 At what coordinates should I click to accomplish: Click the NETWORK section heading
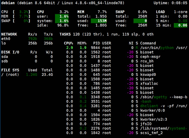pos(9,34)
